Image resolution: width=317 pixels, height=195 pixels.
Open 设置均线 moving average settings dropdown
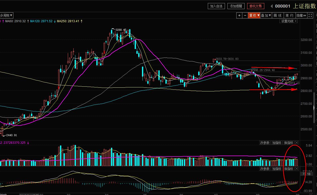(289, 21)
